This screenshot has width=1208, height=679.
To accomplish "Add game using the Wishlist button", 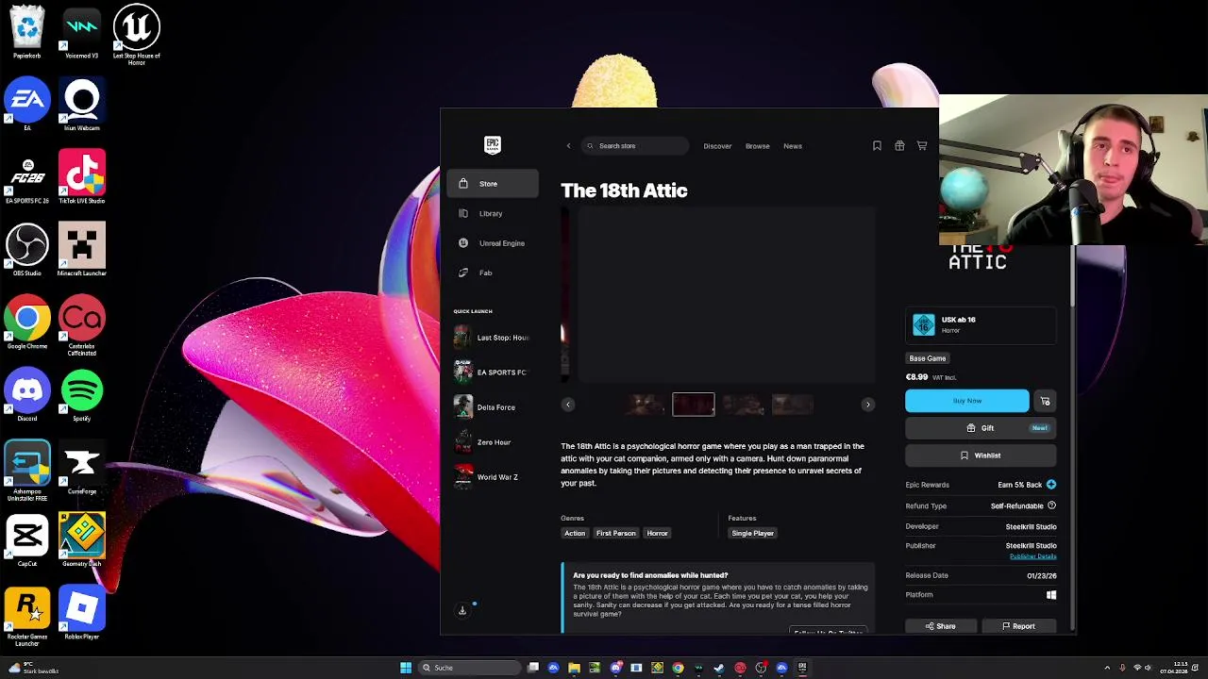I will pos(981,455).
